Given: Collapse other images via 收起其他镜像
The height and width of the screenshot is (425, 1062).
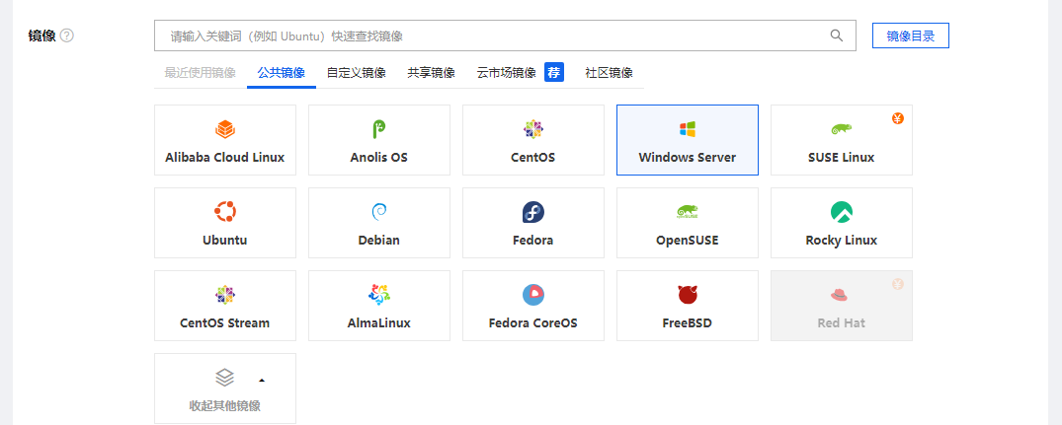Looking at the screenshot, I should pyautogui.click(x=224, y=389).
